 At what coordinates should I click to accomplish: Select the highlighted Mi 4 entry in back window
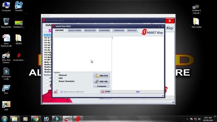tap(47, 35)
